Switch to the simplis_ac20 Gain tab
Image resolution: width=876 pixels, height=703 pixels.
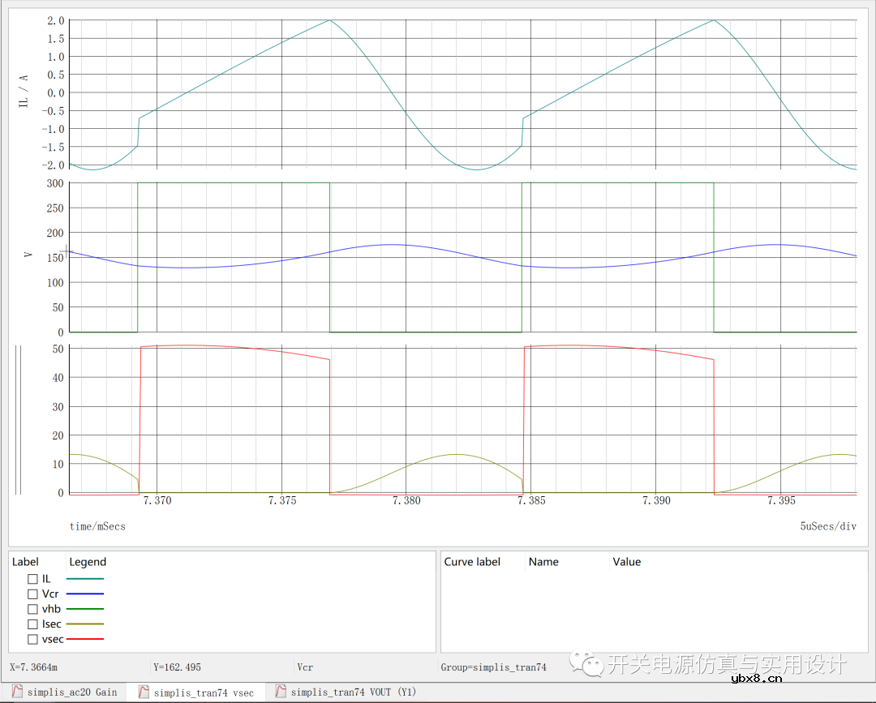pos(71,692)
